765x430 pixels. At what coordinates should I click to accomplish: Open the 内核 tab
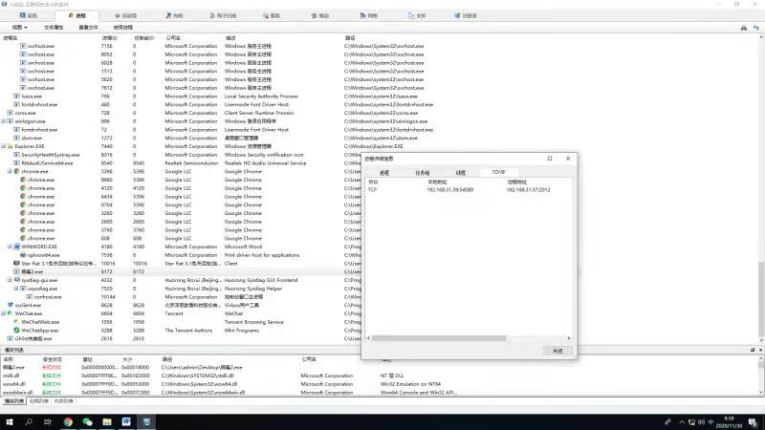click(174, 15)
